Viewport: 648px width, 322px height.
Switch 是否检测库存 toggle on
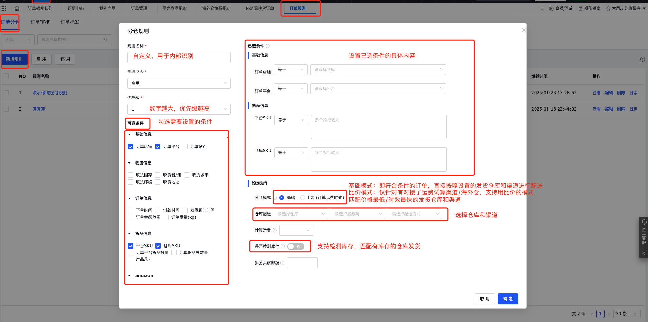[296, 246]
